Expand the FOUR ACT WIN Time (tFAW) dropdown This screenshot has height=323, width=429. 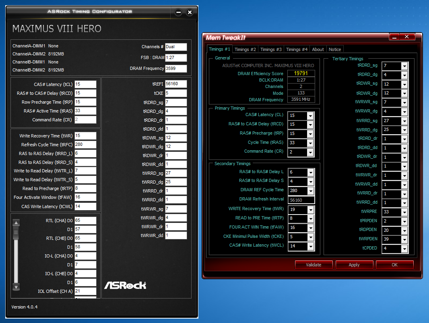click(x=311, y=228)
